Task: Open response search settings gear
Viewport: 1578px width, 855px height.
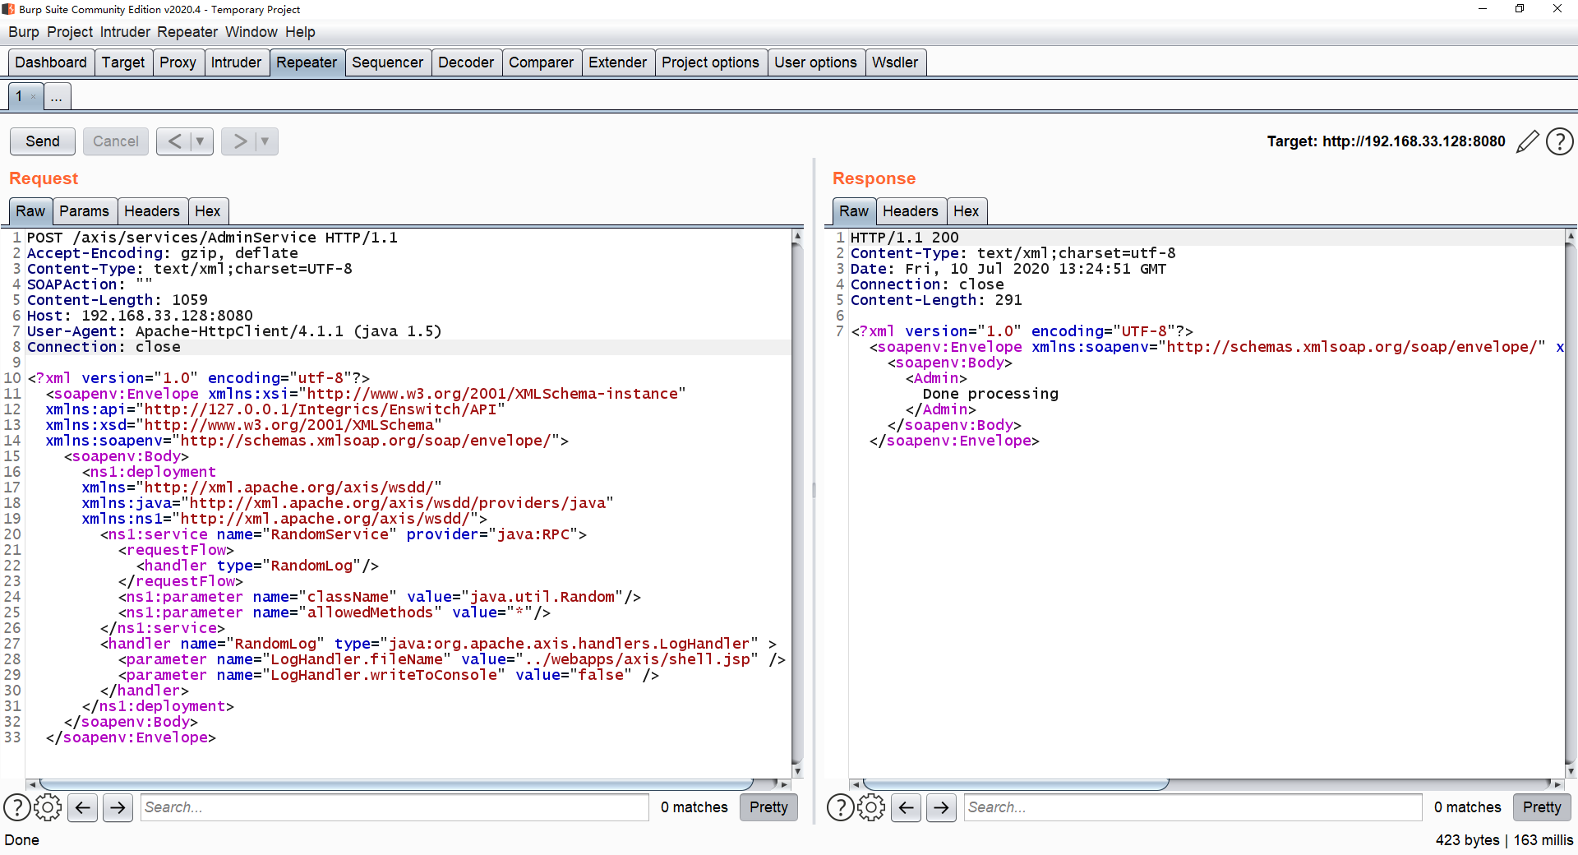Action: point(871,807)
